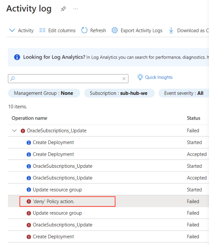Open OracleSubscriptions_Update entry with Started status
Viewport: 209px width, 246px height.
click(x=63, y=166)
